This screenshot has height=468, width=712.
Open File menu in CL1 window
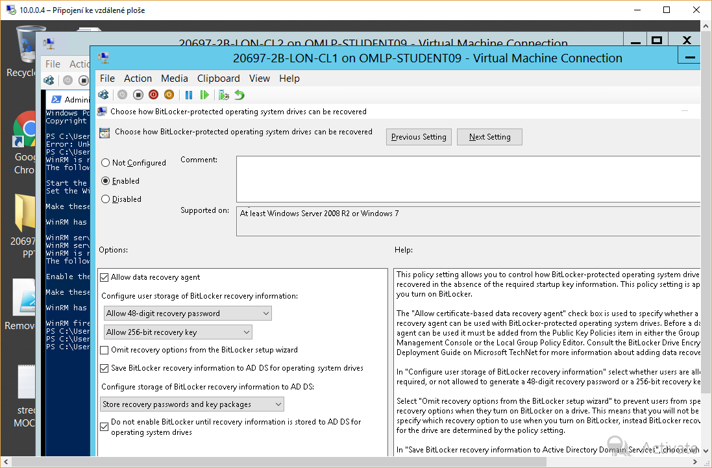(x=107, y=79)
